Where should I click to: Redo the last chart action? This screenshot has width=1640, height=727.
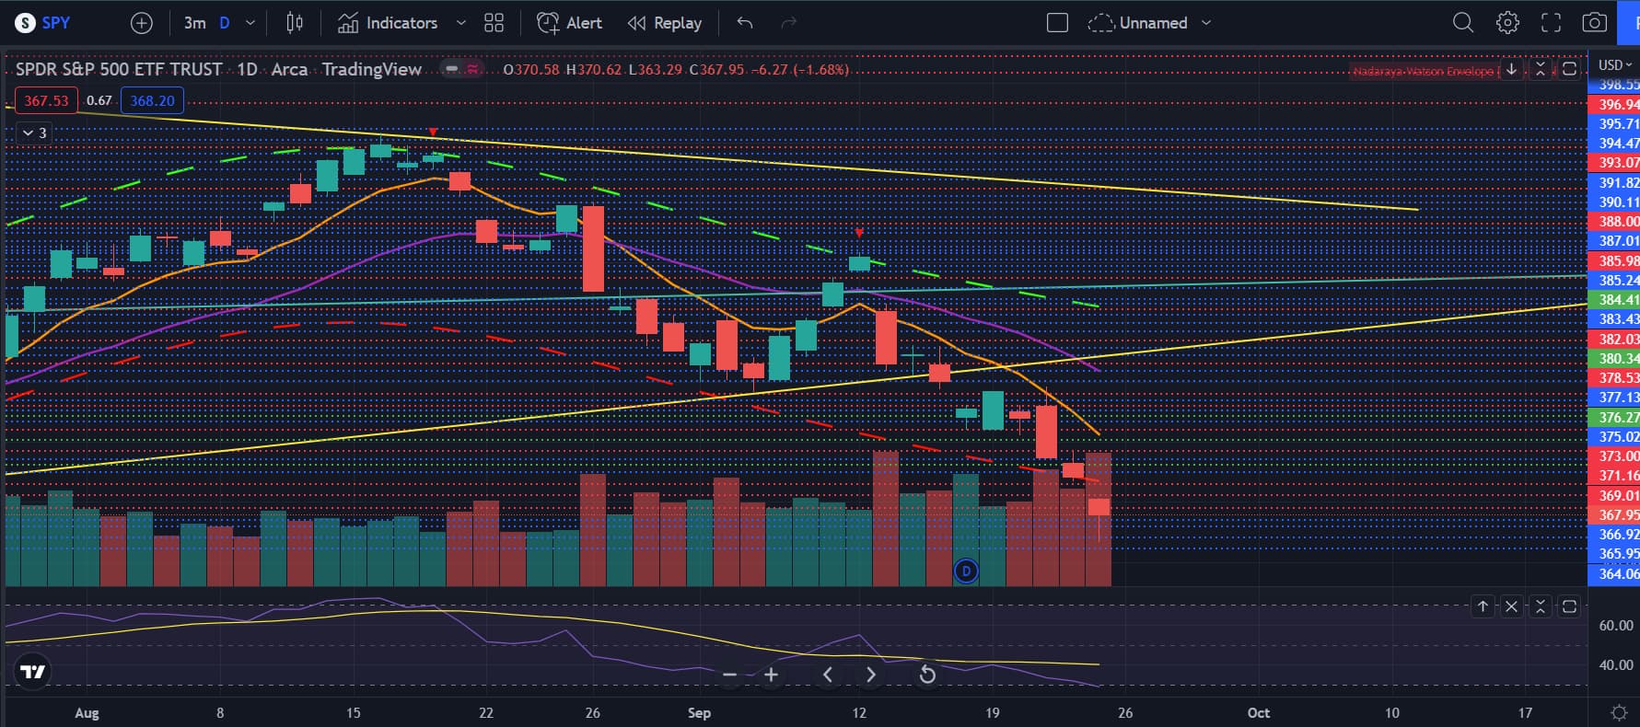pos(789,23)
